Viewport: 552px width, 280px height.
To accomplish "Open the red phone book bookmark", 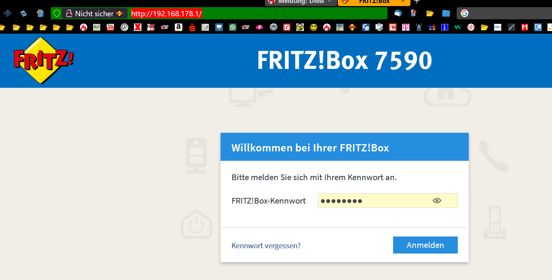I will coord(286,27).
